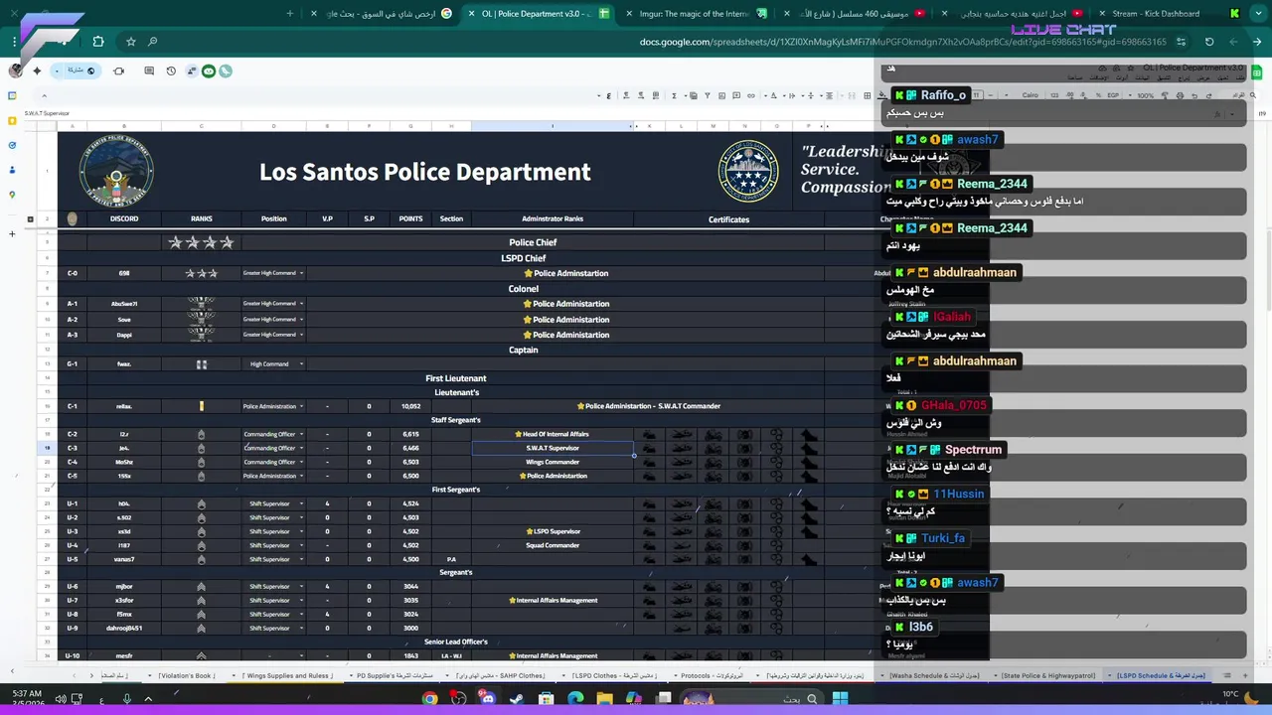1272x715 pixels.
Task: Collapse the Sheets header with the chevron
Action: 44,96
